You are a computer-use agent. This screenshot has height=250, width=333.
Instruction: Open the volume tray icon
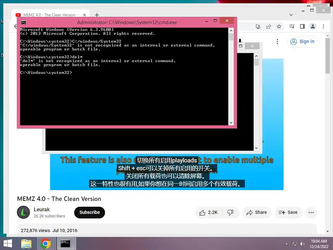(302, 244)
